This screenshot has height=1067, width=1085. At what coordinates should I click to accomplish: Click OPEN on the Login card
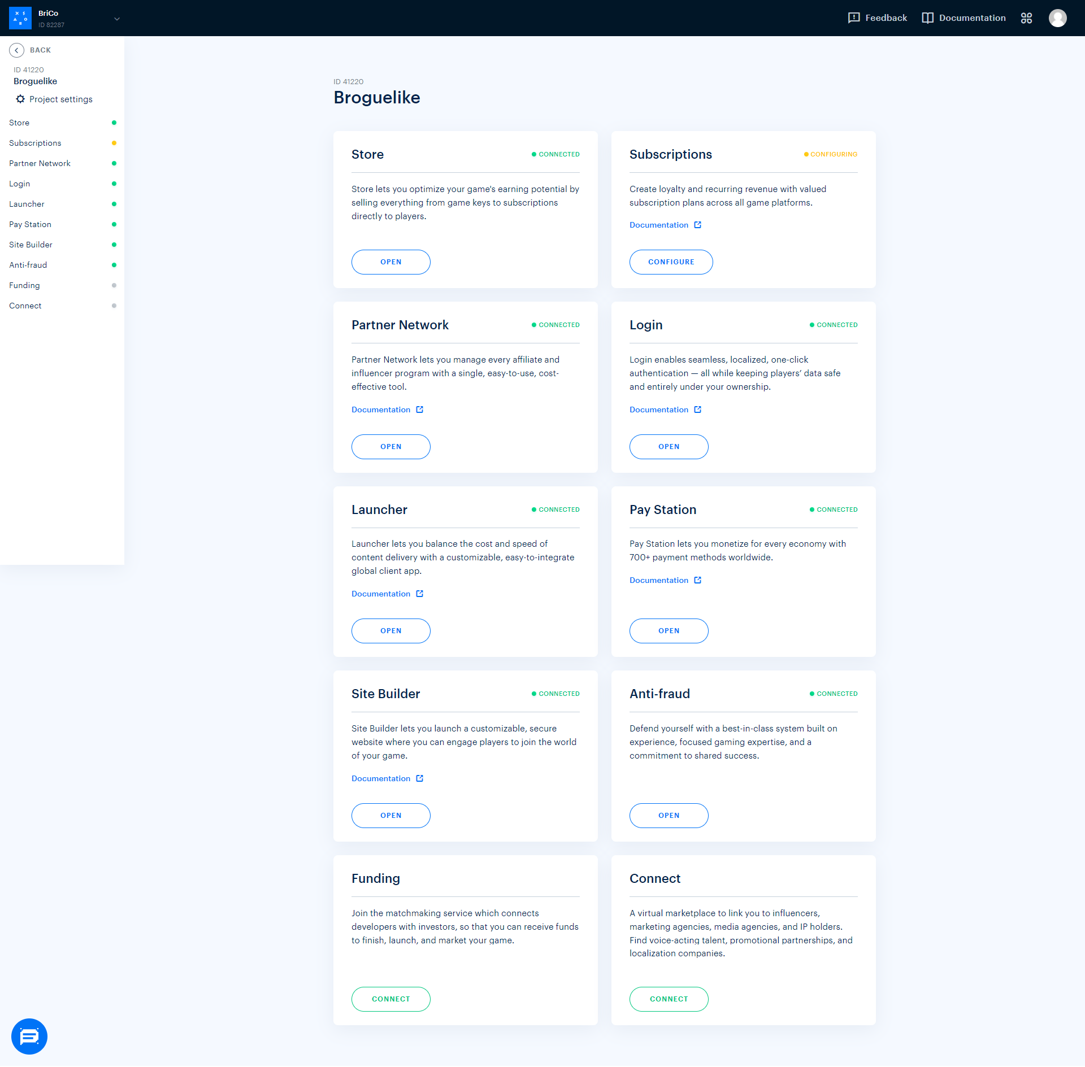[x=669, y=447]
